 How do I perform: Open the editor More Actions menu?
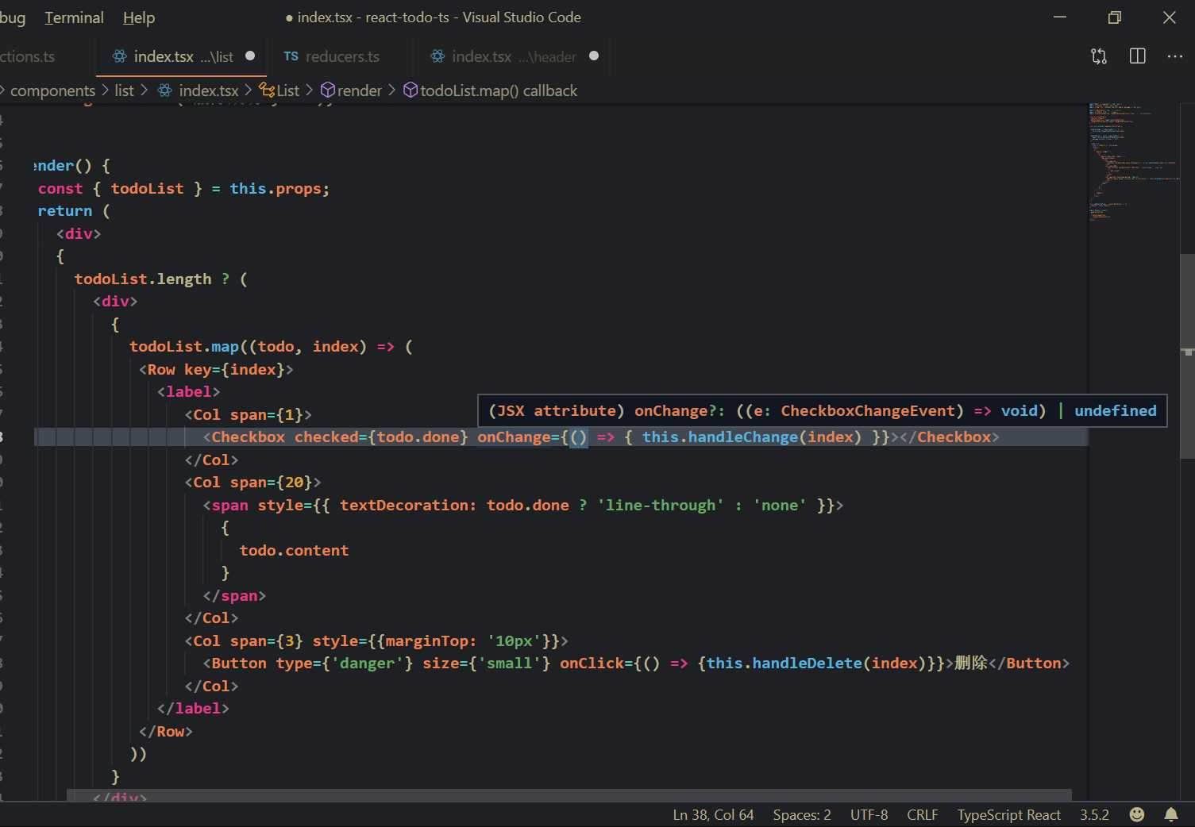[x=1174, y=56]
